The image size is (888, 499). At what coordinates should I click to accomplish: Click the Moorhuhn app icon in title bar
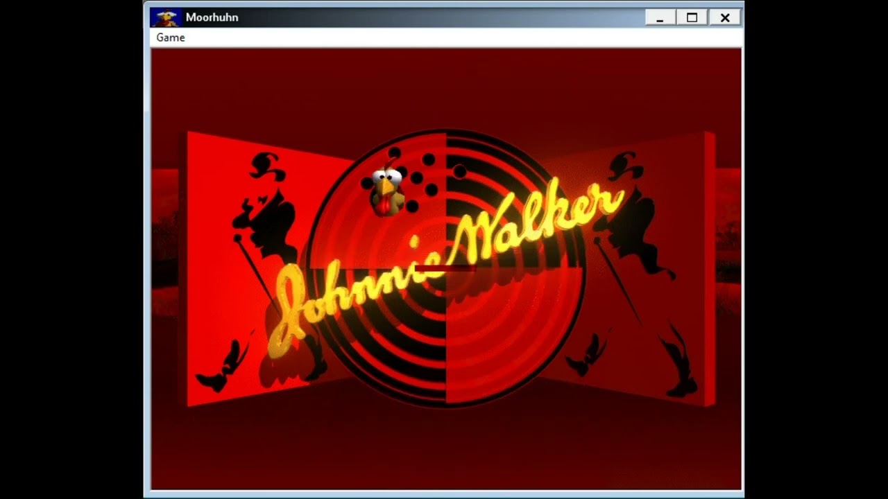166,17
